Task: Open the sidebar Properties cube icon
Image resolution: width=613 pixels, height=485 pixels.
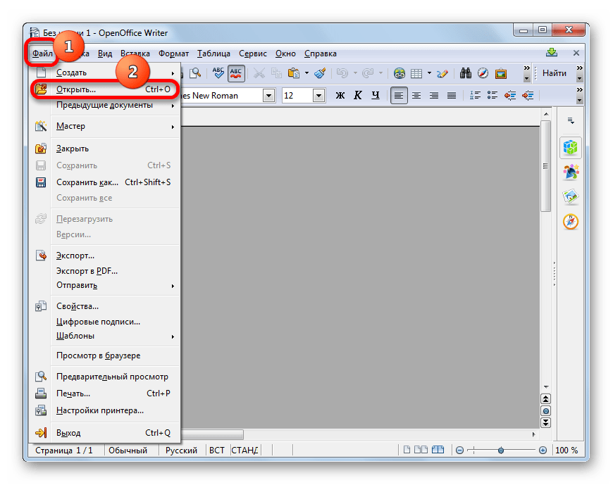Action: (571, 147)
